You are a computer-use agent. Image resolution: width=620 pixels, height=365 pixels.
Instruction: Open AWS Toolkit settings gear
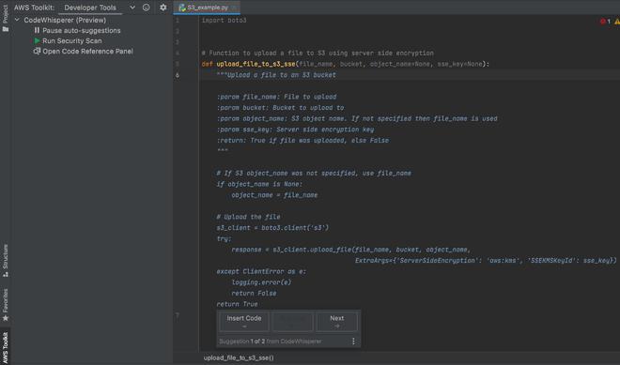click(x=163, y=8)
